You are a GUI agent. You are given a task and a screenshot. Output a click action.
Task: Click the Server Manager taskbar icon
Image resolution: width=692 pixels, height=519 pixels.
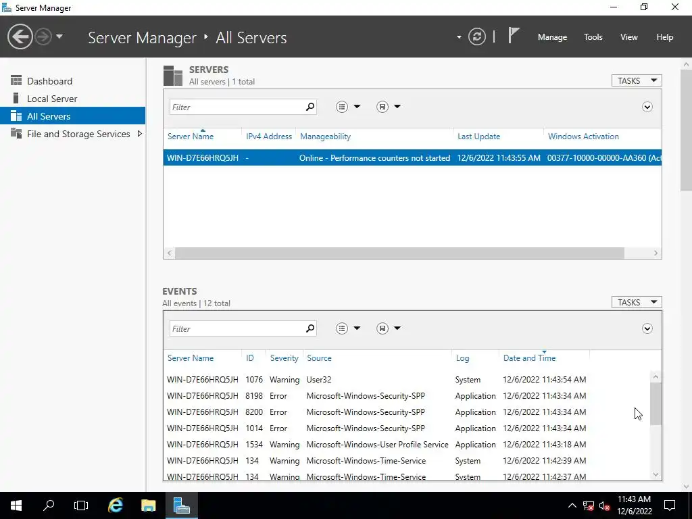point(181,505)
